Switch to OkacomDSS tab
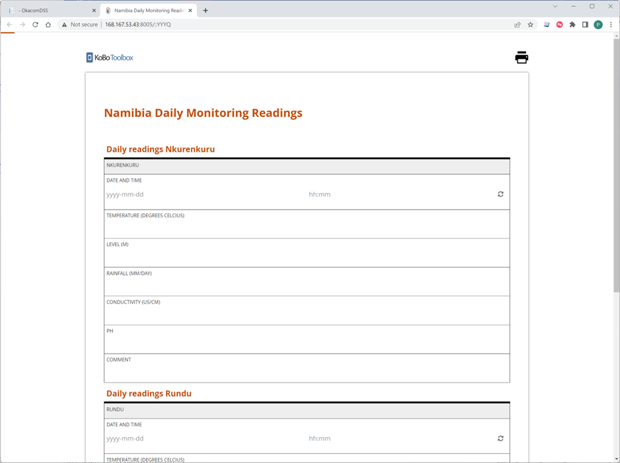This screenshot has height=463, width=620. click(x=51, y=11)
